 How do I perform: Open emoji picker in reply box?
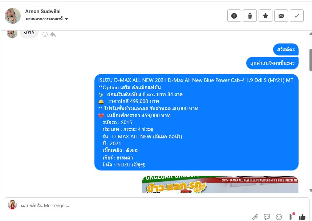point(279,217)
